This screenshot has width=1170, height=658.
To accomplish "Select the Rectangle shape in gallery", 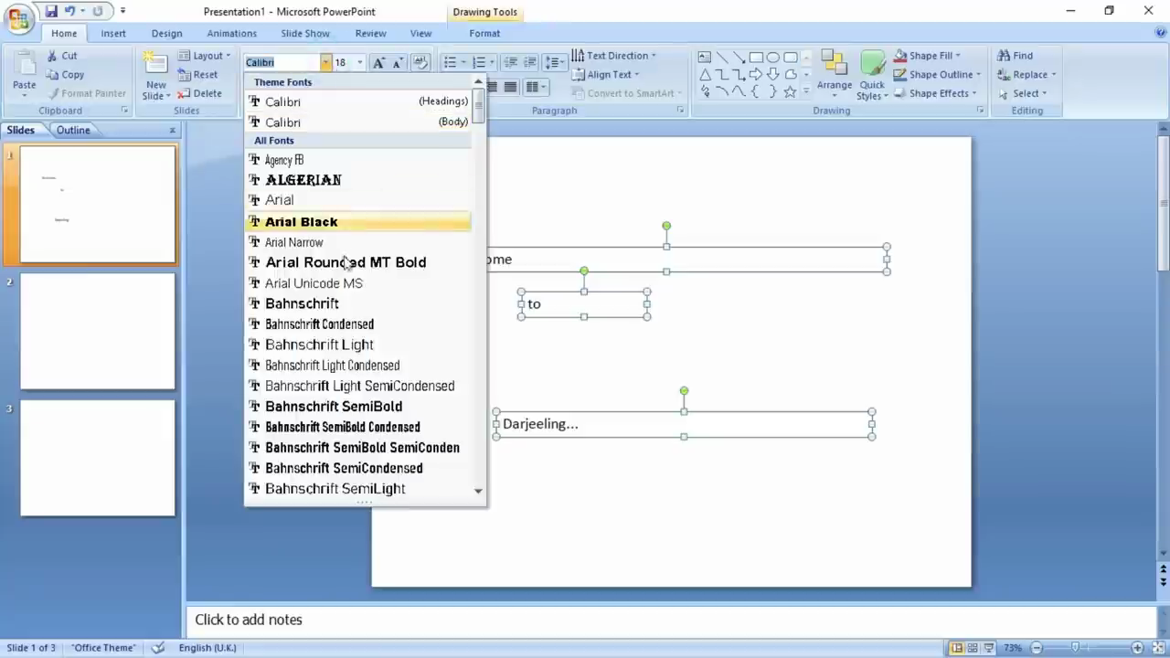I will coord(756,57).
